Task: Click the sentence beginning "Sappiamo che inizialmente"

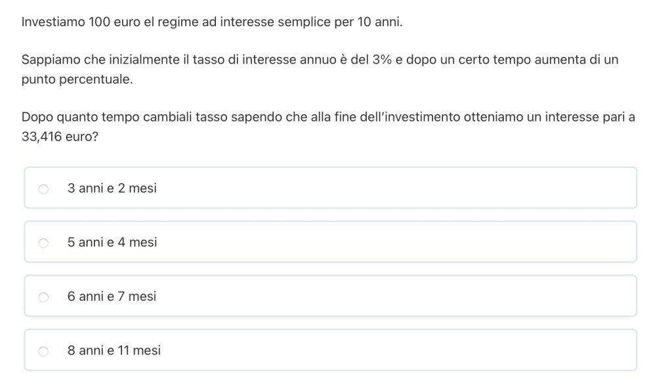Action: (320, 60)
